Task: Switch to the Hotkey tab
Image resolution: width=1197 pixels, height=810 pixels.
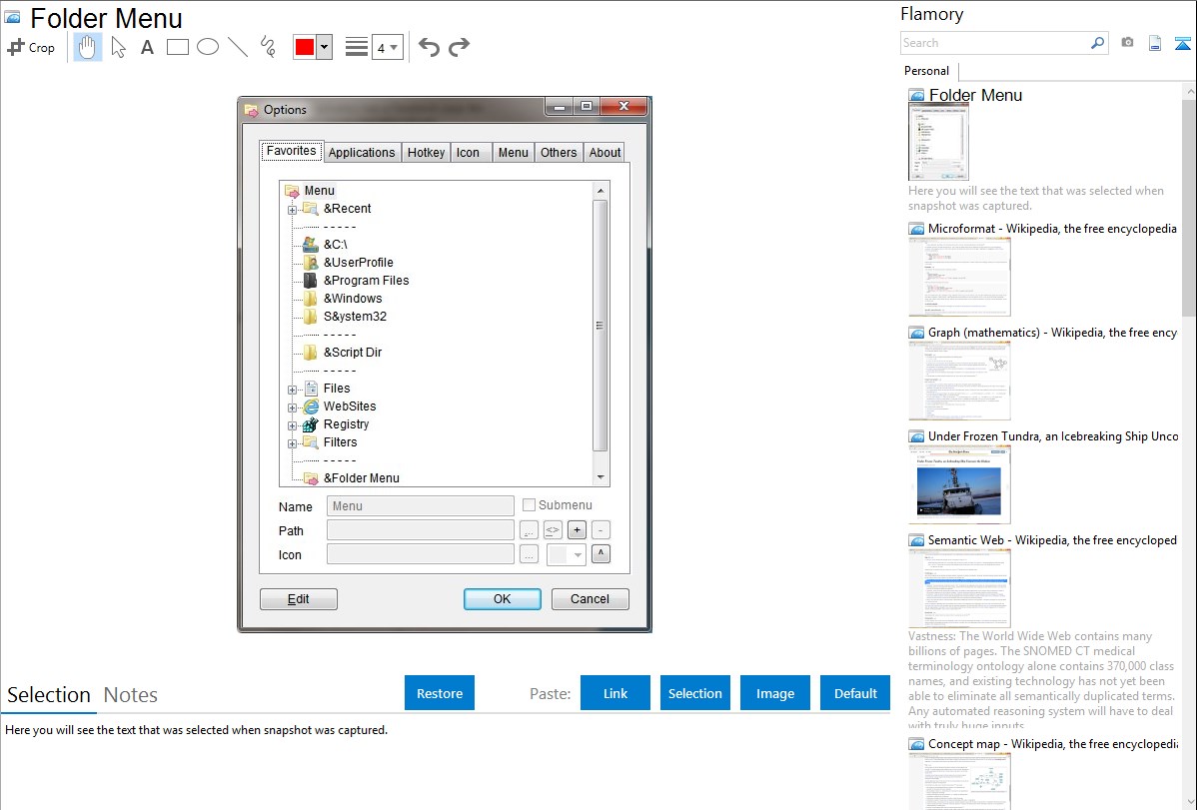Action: (x=426, y=152)
